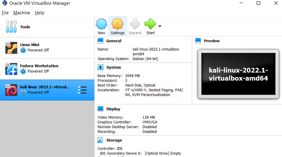Click the Processors value 2
This screenshot has height=157, width=282.
click(x=126, y=81)
